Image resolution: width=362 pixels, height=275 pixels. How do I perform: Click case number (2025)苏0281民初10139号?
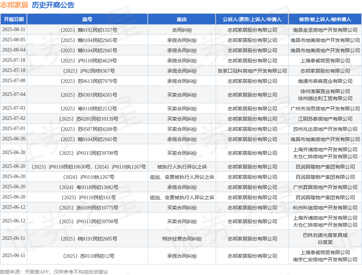coord(89,119)
